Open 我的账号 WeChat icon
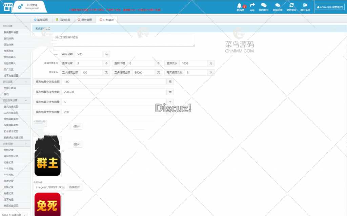This screenshot has width=347, height=216. (x=263, y=5)
